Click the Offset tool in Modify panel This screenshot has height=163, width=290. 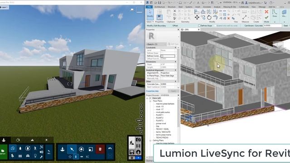pos(203,12)
